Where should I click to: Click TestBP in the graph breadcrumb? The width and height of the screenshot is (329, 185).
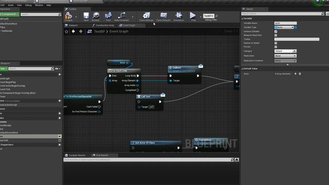tap(99, 31)
